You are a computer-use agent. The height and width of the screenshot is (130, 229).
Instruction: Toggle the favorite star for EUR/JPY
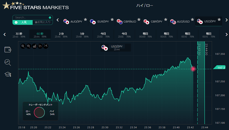[x=112, y=19]
